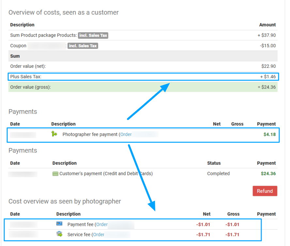290x246 pixels.
Task: Open the Order link in Service fee row
Action: click(99, 235)
